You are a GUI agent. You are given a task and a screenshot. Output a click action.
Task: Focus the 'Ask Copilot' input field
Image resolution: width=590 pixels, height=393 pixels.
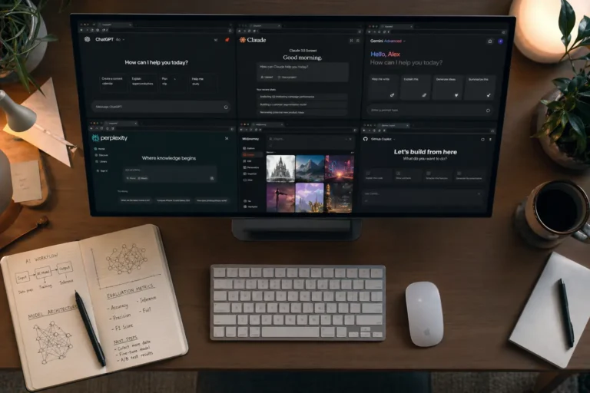[423, 196]
